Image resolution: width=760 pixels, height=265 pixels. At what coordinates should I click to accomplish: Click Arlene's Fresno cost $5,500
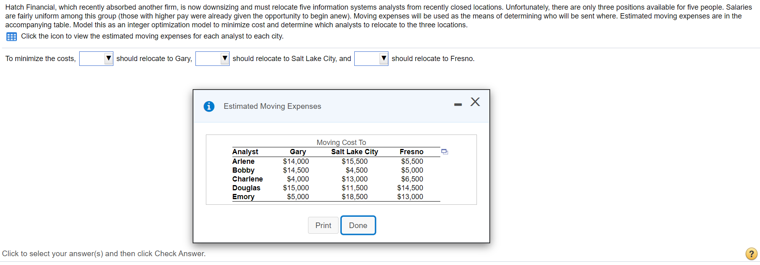pyautogui.click(x=412, y=161)
